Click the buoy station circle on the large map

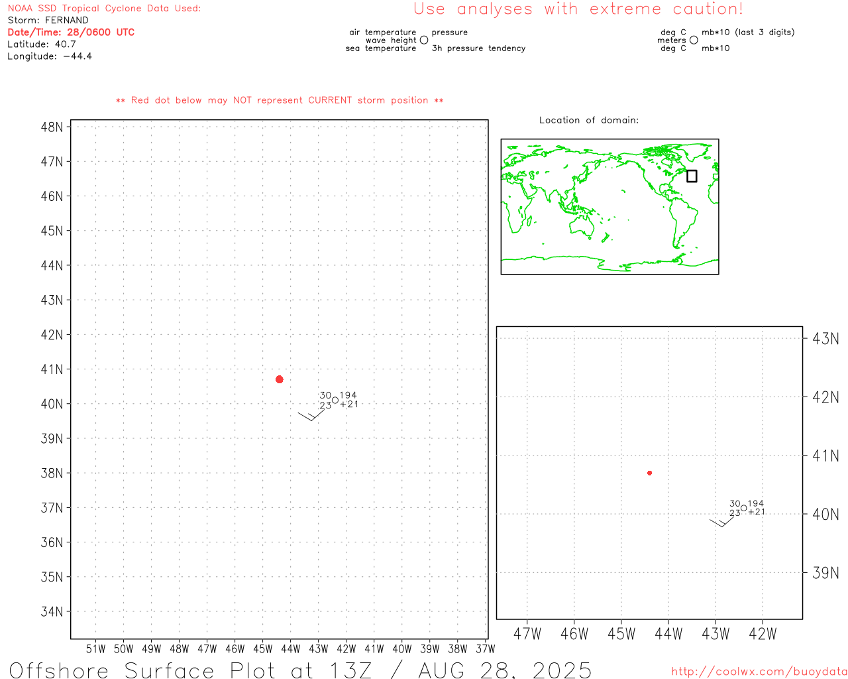tap(335, 400)
